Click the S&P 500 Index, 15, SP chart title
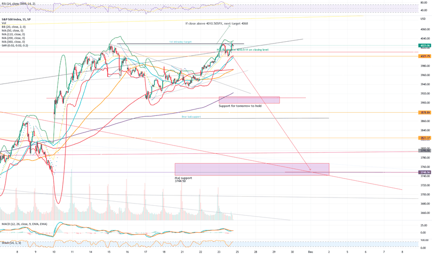Viewport: 432px width, 255px height. click(x=16, y=19)
